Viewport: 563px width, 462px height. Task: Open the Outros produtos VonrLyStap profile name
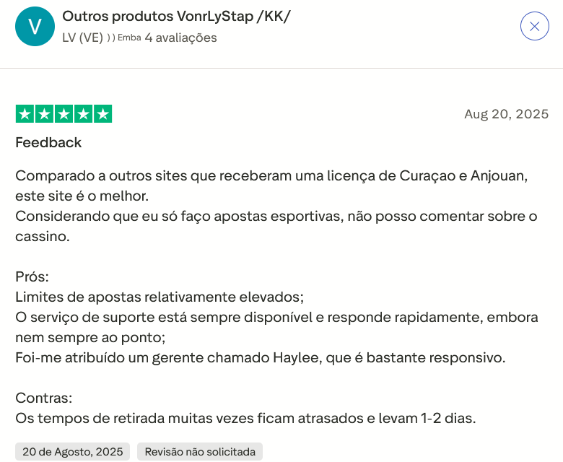point(176,16)
